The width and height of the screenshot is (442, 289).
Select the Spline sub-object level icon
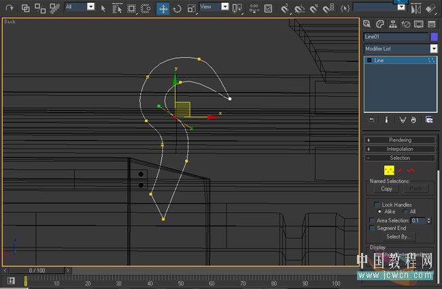coord(411,170)
